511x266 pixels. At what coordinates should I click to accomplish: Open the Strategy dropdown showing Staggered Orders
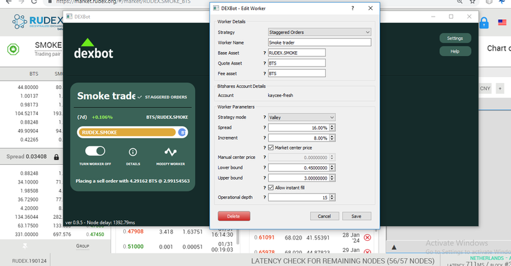[x=319, y=31]
